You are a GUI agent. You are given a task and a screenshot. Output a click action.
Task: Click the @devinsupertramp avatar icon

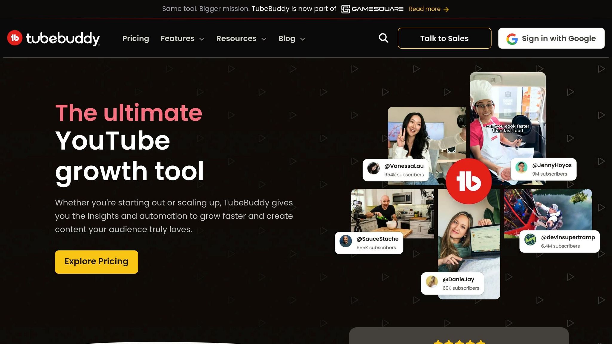coord(530,239)
